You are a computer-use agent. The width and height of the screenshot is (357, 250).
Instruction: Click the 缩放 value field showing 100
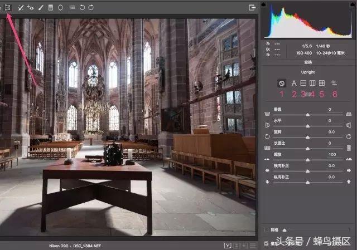tap(333, 154)
